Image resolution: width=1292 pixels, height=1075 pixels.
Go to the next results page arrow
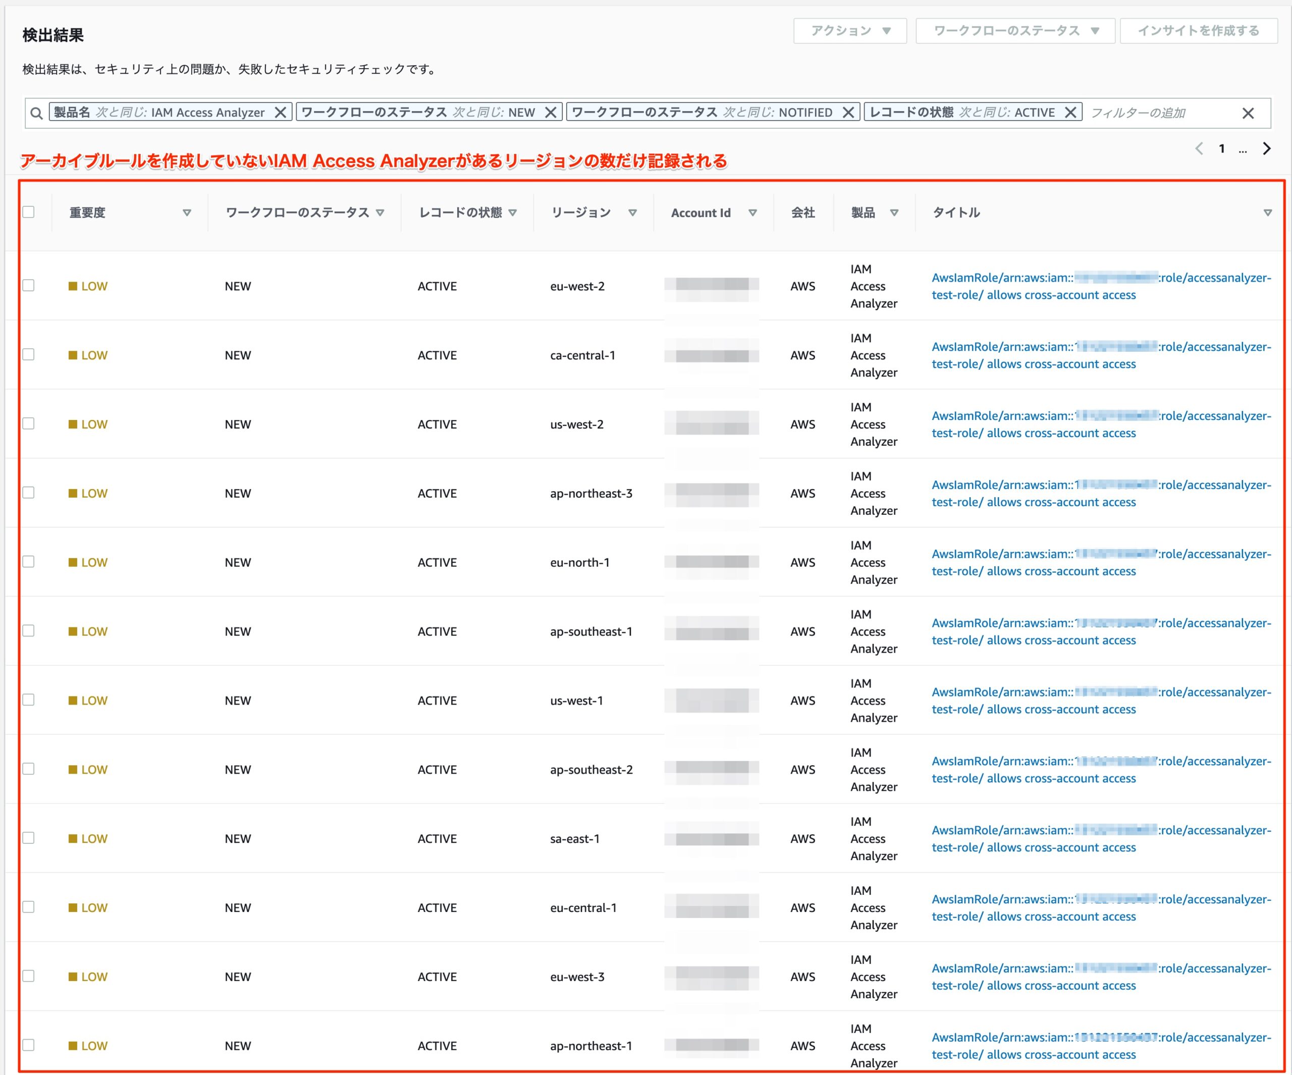point(1266,148)
